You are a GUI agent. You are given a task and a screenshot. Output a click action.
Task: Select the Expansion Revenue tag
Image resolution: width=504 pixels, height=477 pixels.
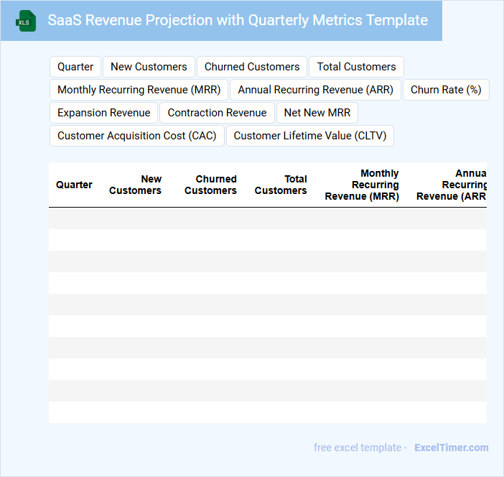coord(103,113)
